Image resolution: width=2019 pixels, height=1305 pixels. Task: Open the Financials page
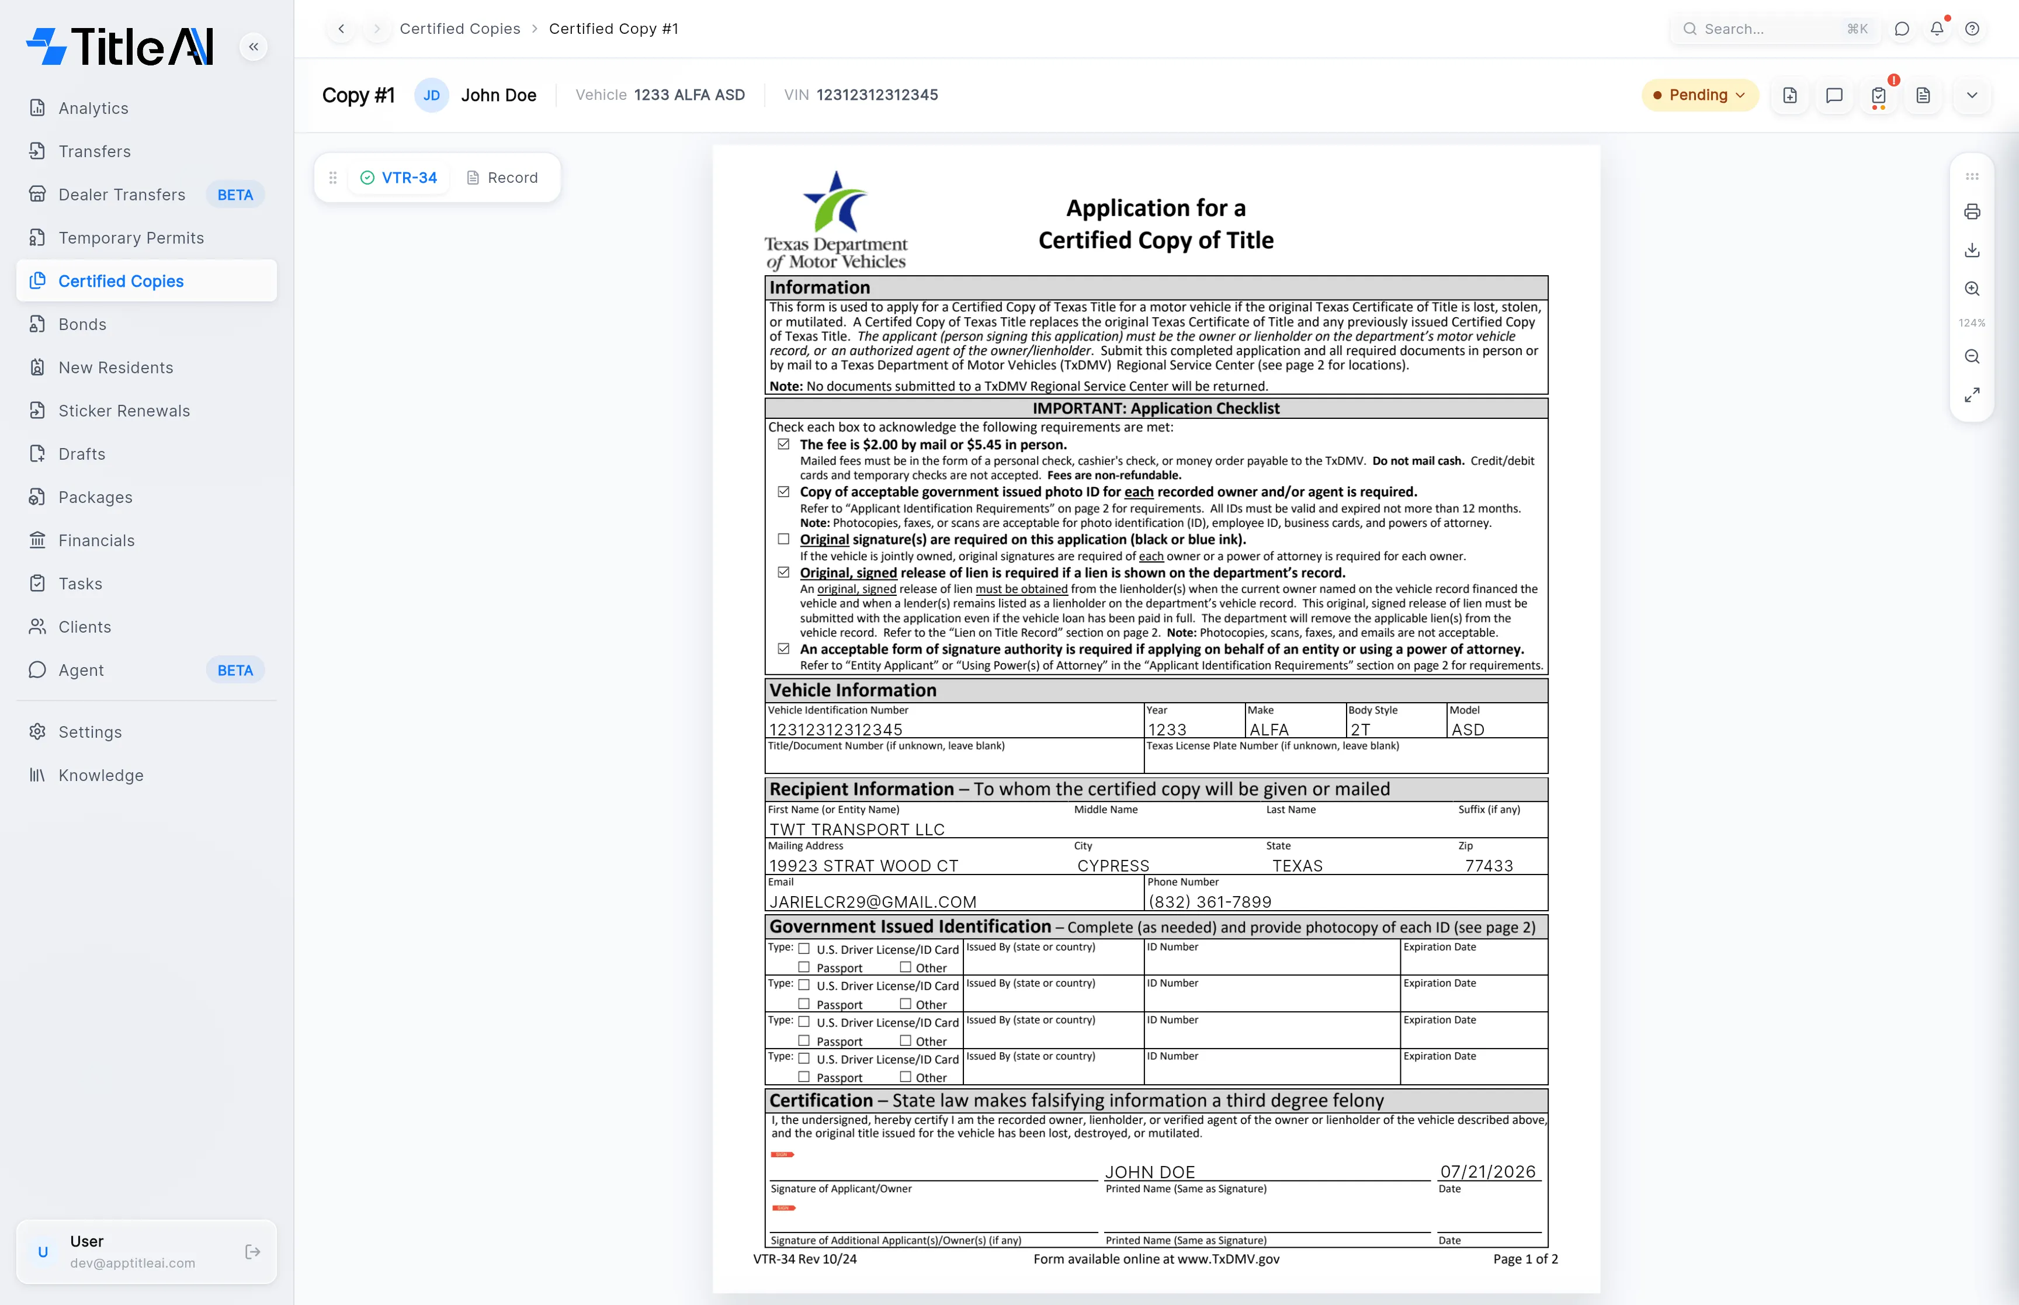[147, 540]
